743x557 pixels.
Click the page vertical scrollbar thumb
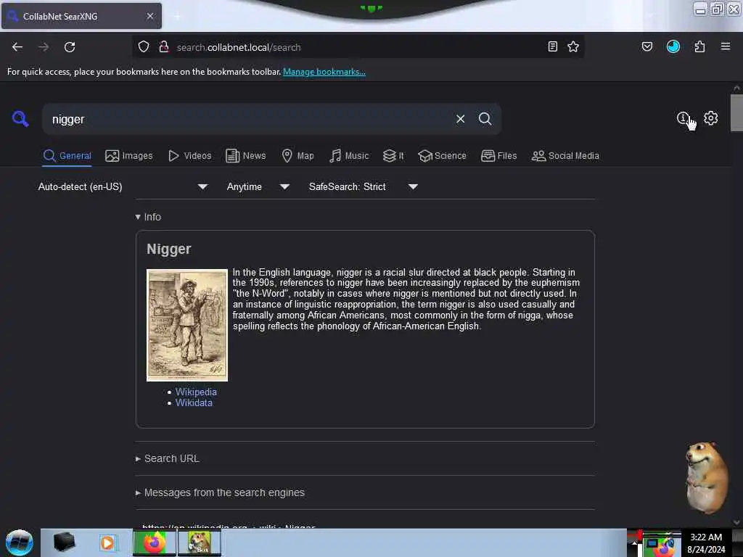tap(736, 112)
